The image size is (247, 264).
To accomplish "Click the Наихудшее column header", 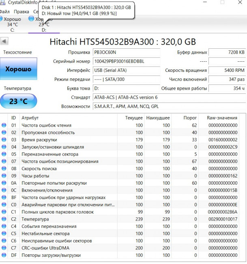I will pyautogui.click(x=158, y=118).
